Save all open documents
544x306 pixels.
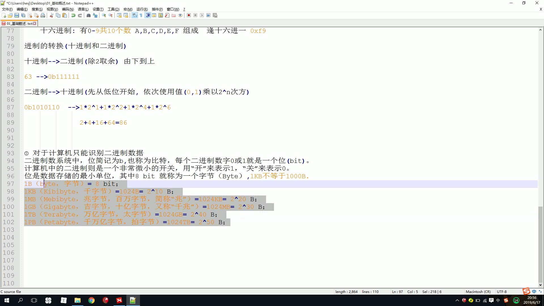point(23,15)
